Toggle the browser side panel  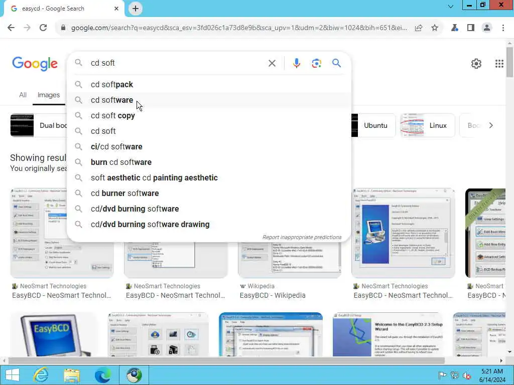[471, 28]
